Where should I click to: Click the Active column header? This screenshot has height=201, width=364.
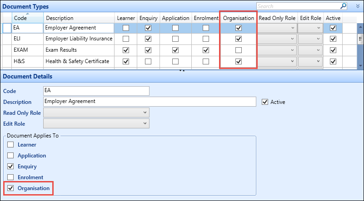coord(333,18)
